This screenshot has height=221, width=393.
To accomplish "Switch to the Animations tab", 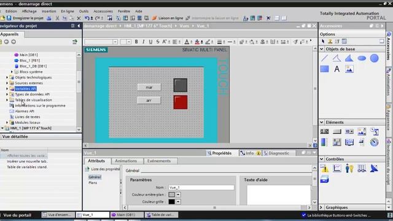I will [126, 161].
